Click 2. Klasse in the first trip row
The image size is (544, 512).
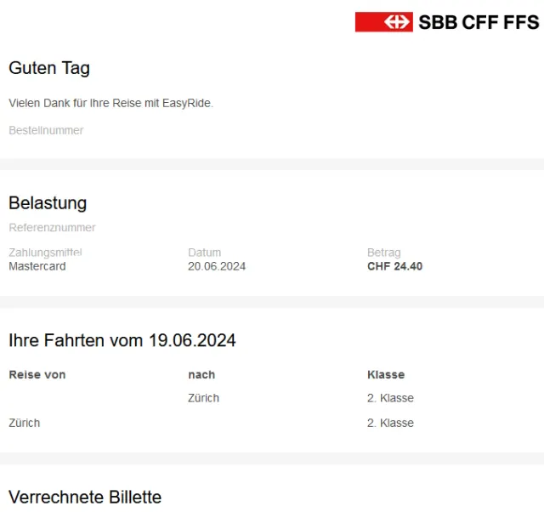[390, 398]
